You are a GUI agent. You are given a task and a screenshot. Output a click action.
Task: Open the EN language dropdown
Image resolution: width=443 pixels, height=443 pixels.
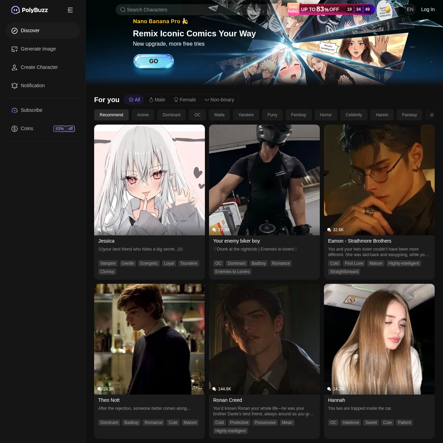pyautogui.click(x=410, y=9)
